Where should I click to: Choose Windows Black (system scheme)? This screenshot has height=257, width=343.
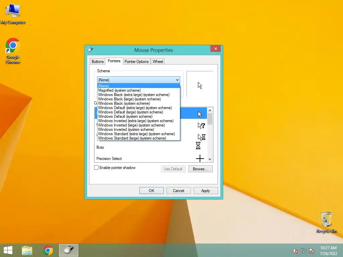[138, 103]
